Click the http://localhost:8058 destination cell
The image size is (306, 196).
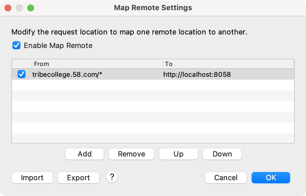pos(197,74)
